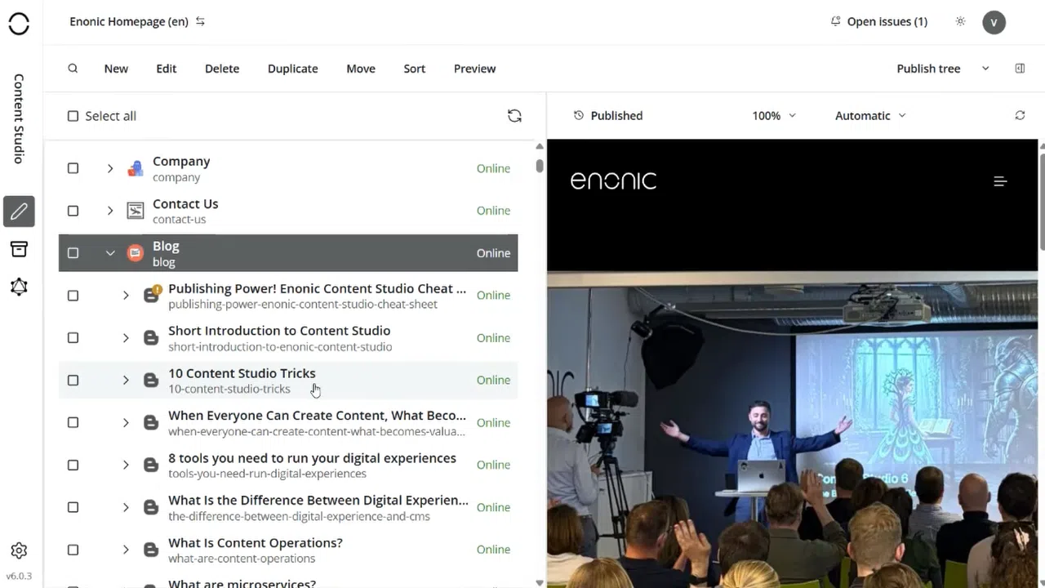
Task: Open the Content Studio edit pencil icon
Action: pyautogui.click(x=19, y=212)
